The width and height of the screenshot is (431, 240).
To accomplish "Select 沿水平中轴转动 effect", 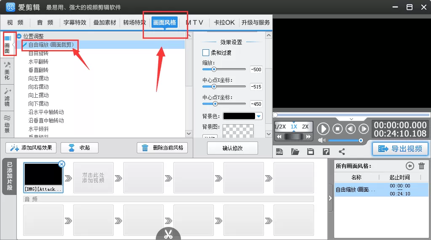I will (x=46, y=112).
